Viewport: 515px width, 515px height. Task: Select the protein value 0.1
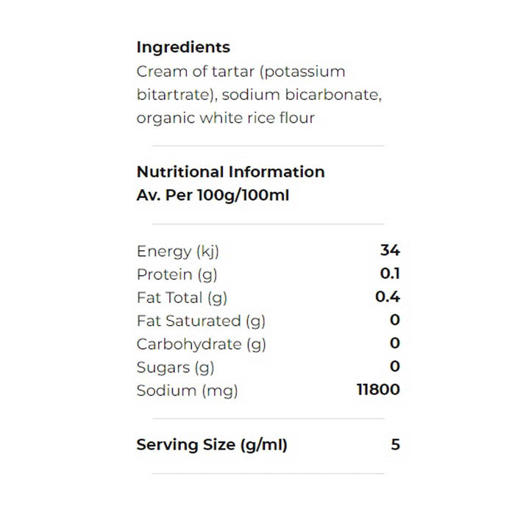click(x=390, y=274)
